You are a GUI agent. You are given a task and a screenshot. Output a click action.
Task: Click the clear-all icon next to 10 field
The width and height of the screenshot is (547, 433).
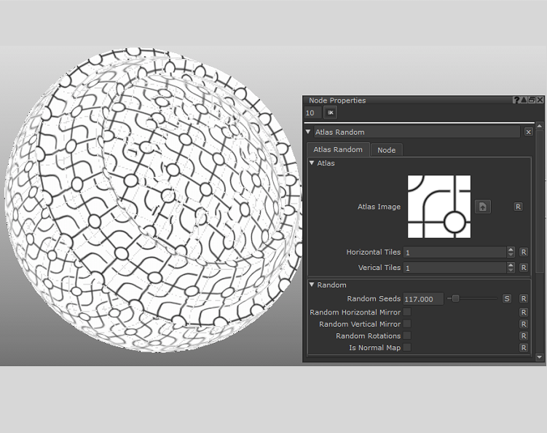point(330,113)
